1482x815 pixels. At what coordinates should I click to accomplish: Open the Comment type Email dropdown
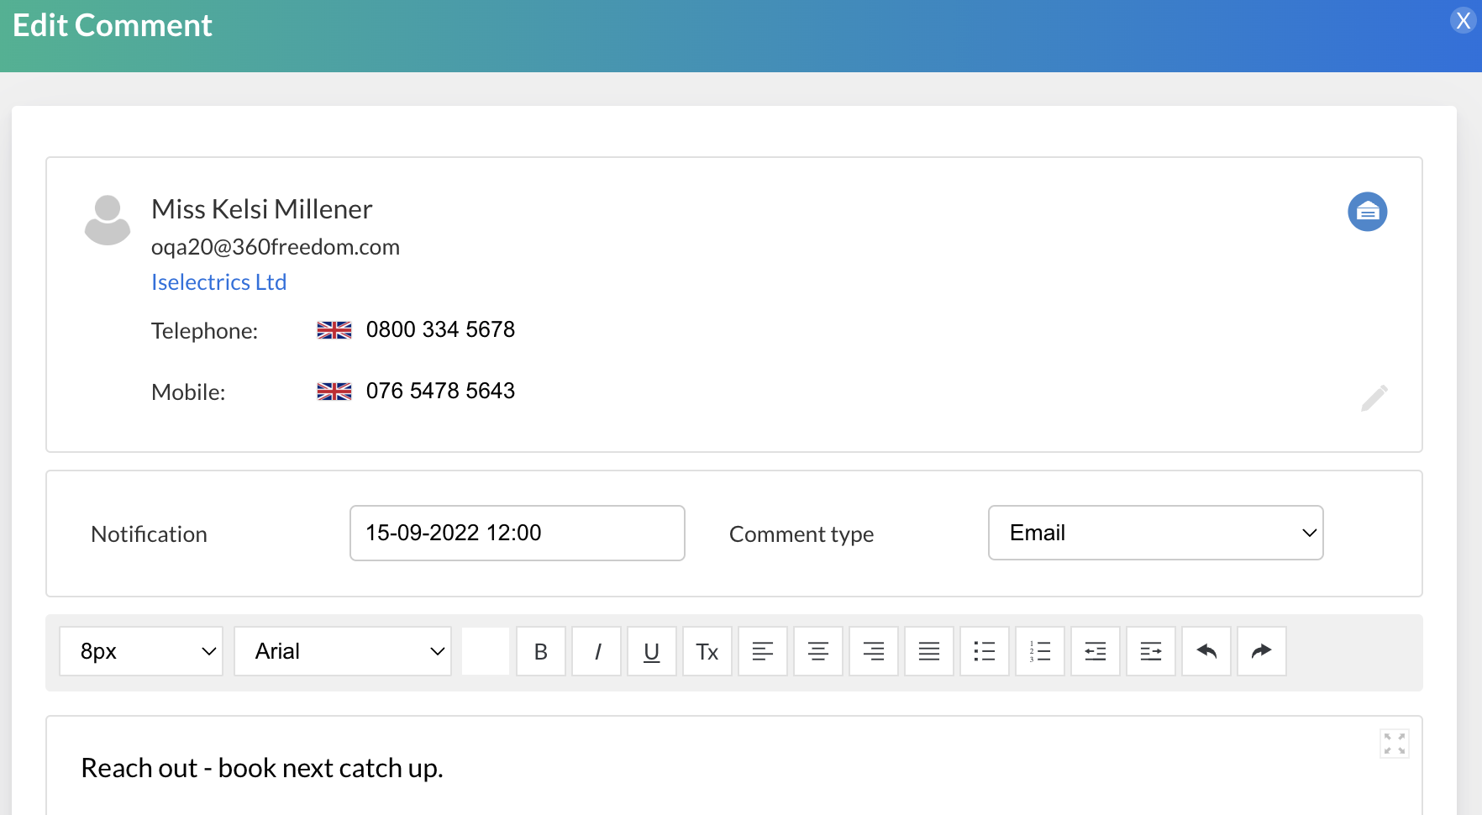[x=1155, y=533]
